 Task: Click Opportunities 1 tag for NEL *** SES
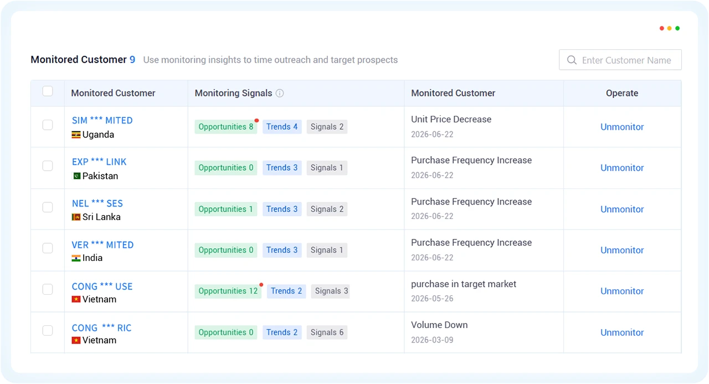[x=226, y=209]
